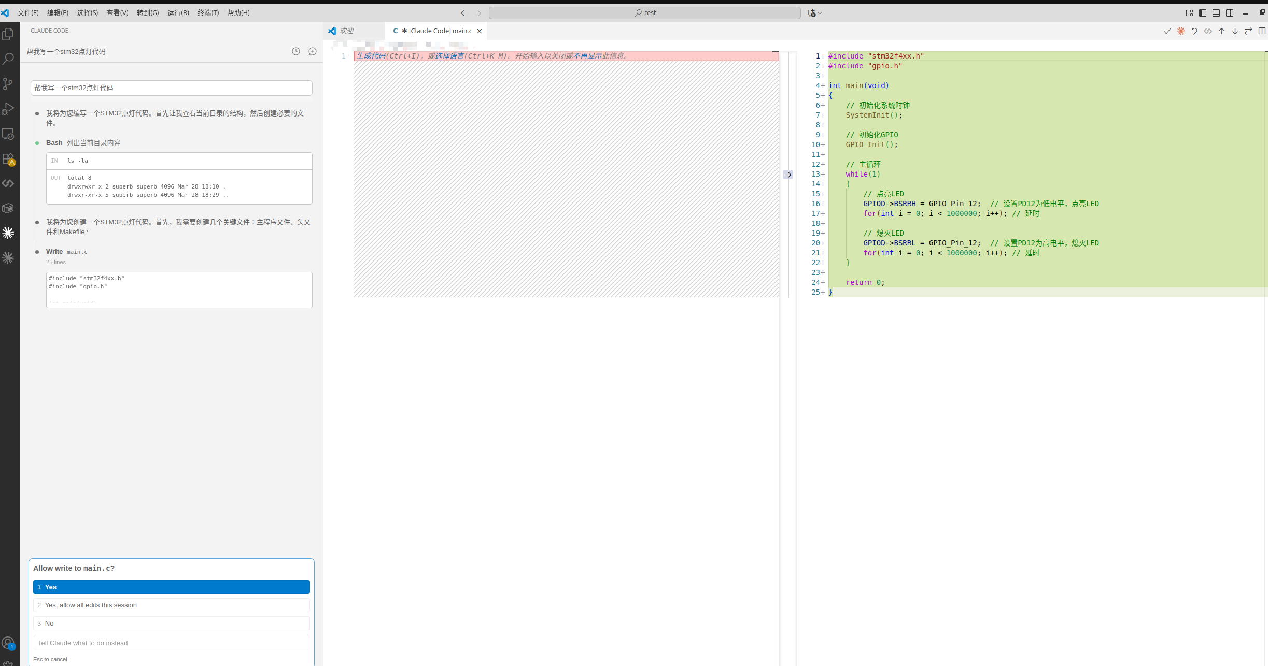Click checkmark to accept diff changes

[x=1167, y=31]
